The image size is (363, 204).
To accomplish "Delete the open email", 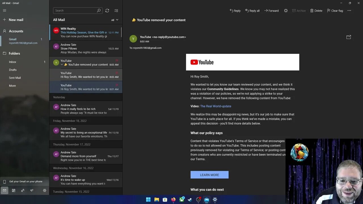I will 316,11.
